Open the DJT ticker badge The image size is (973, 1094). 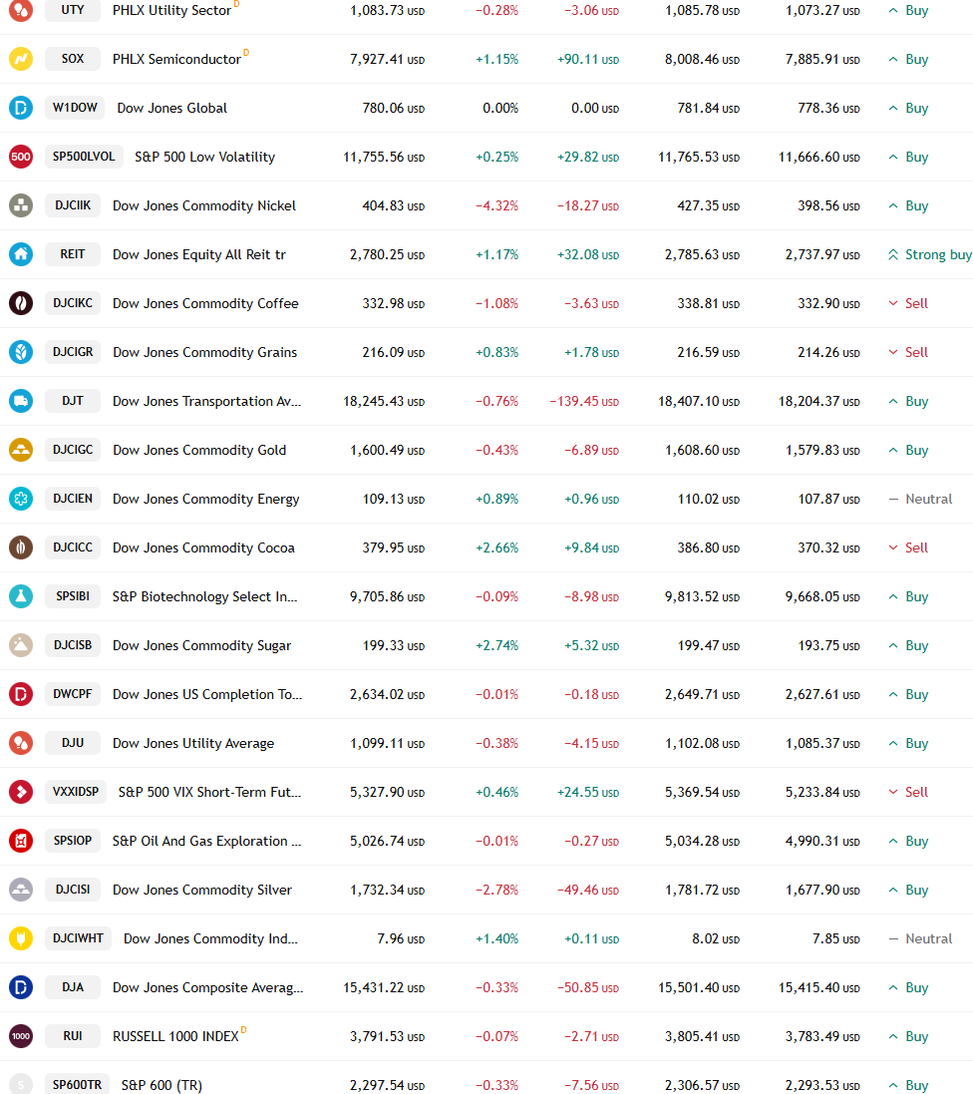point(73,401)
